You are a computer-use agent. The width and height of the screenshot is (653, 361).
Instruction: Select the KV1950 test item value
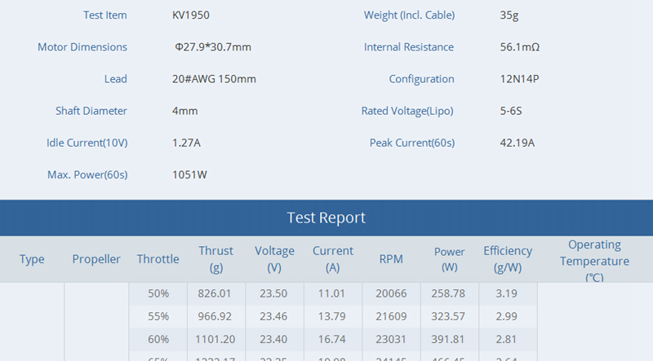[193, 15]
